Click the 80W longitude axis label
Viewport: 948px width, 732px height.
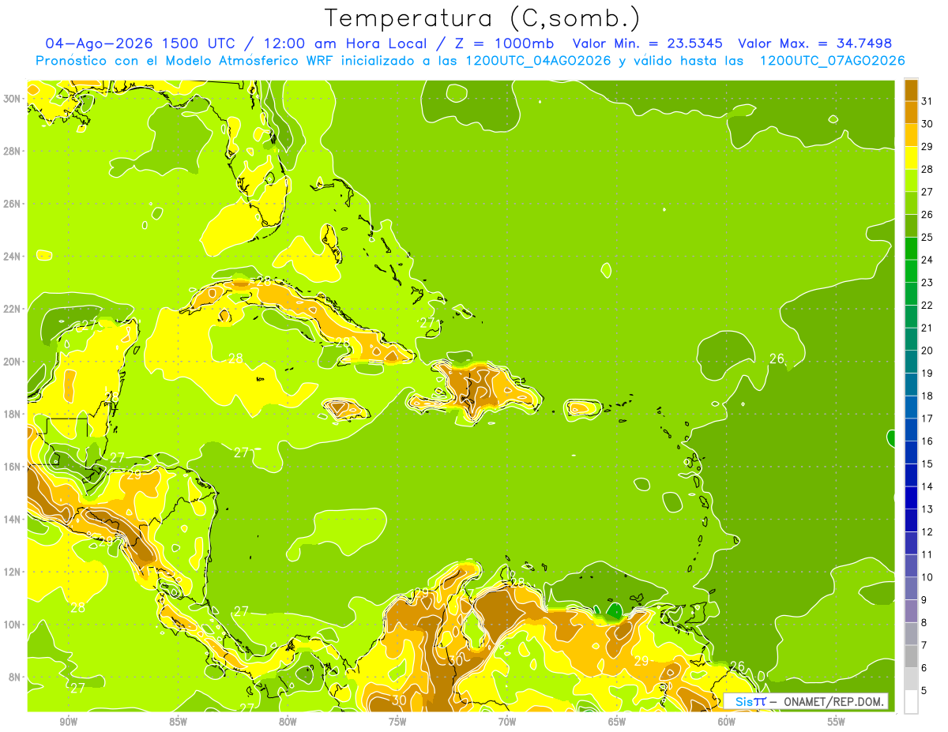tap(288, 722)
